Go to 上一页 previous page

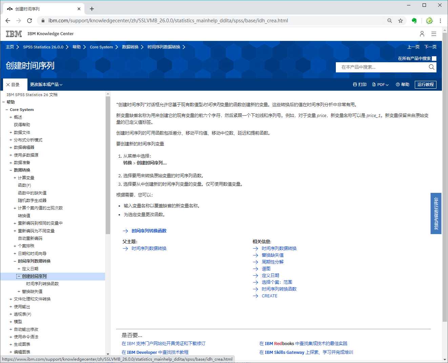click(413, 47)
